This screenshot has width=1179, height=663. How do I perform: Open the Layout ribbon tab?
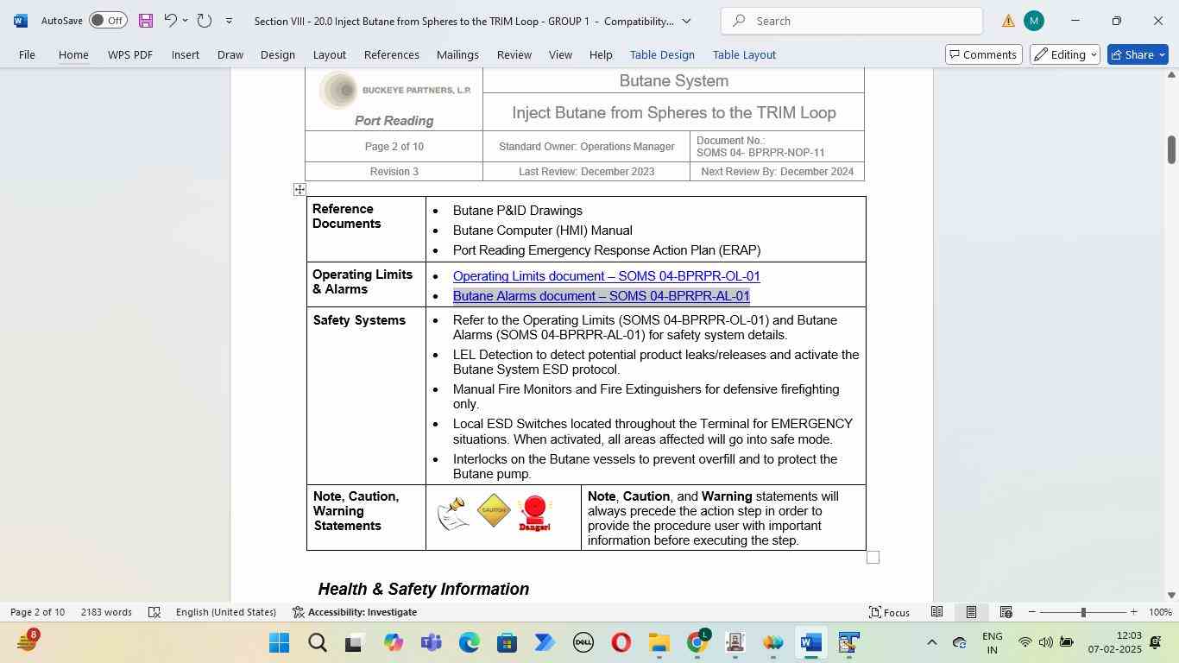[330, 54]
